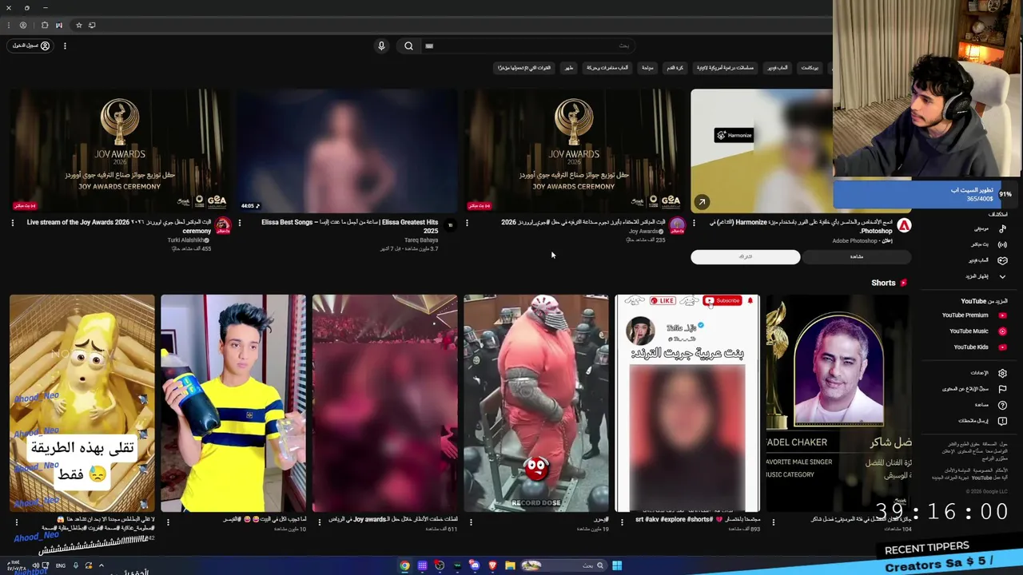Click the white learn-more button on Adobe ad
This screenshot has height=575, width=1023.
[x=745, y=256]
